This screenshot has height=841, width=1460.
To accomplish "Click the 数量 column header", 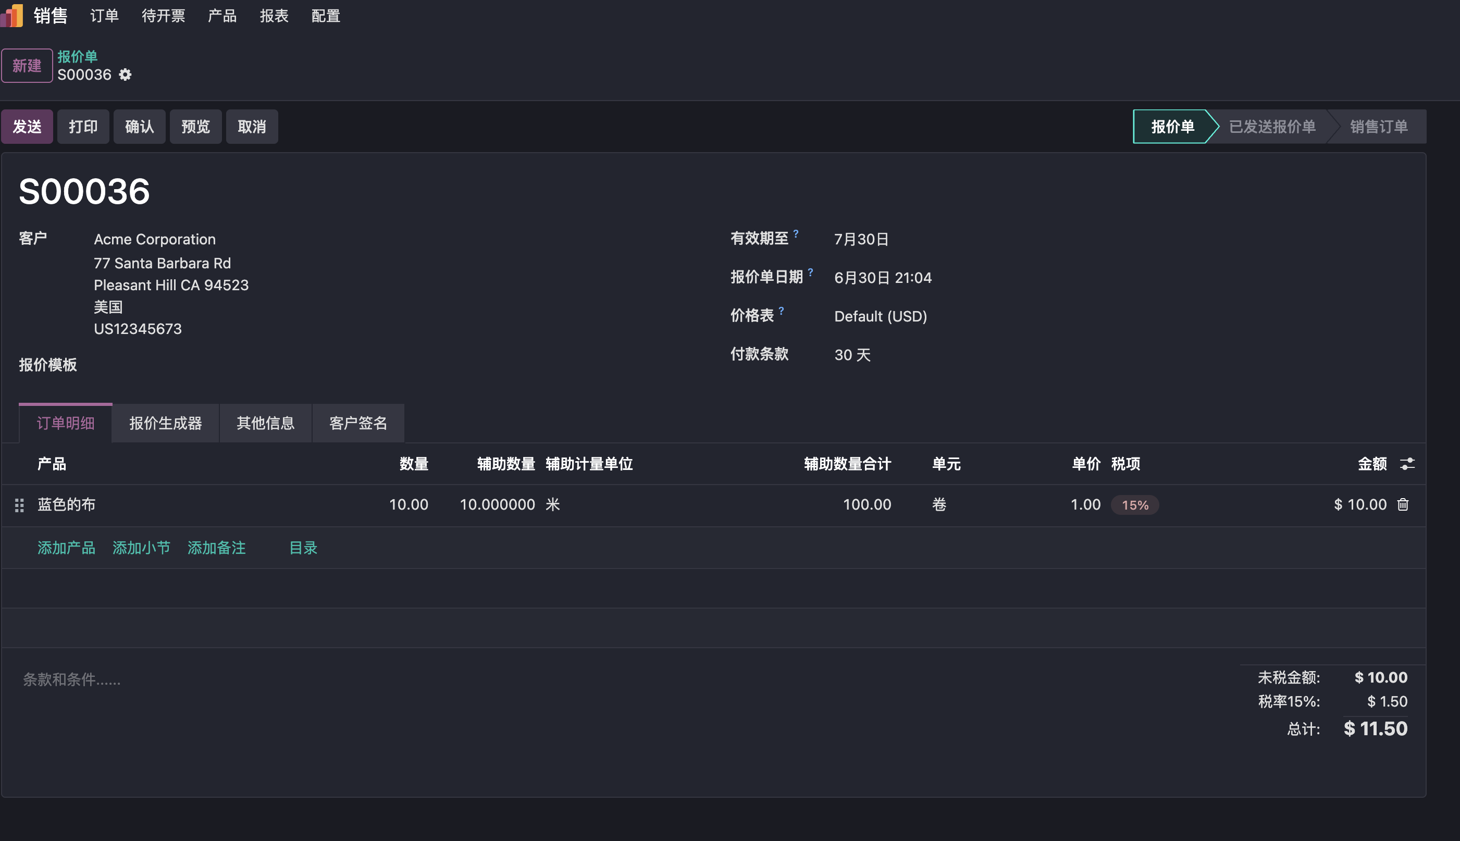I will click(x=414, y=464).
